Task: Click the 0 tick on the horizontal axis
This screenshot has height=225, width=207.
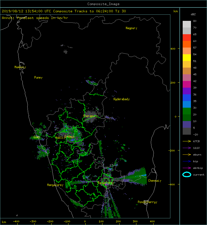Action: 85,222
